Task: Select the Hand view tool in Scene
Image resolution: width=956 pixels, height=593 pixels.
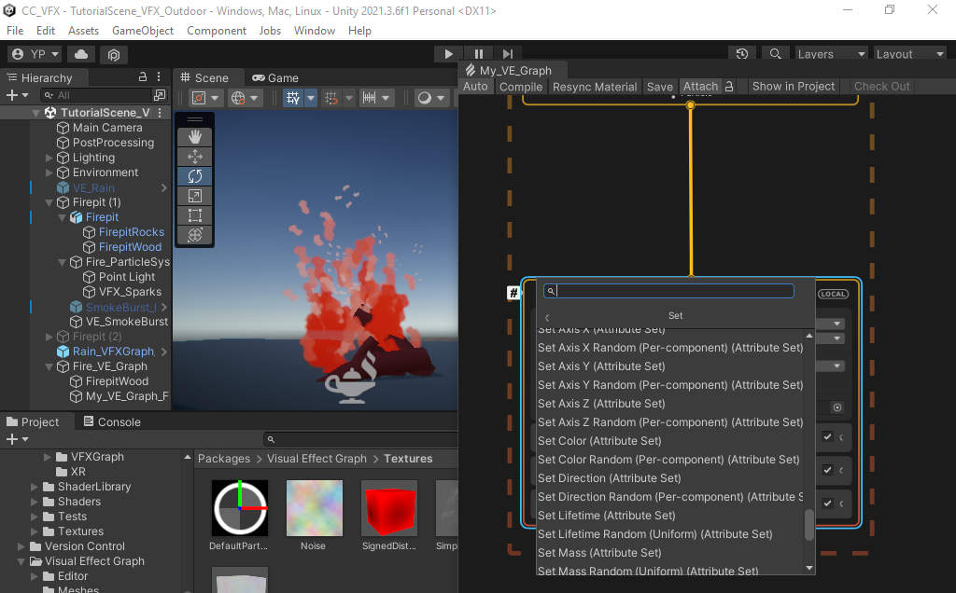Action: tap(195, 137)
